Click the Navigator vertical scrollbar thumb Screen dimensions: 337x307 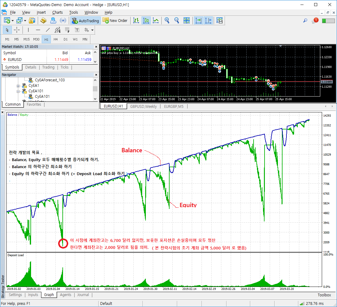[x=95, y=89]
